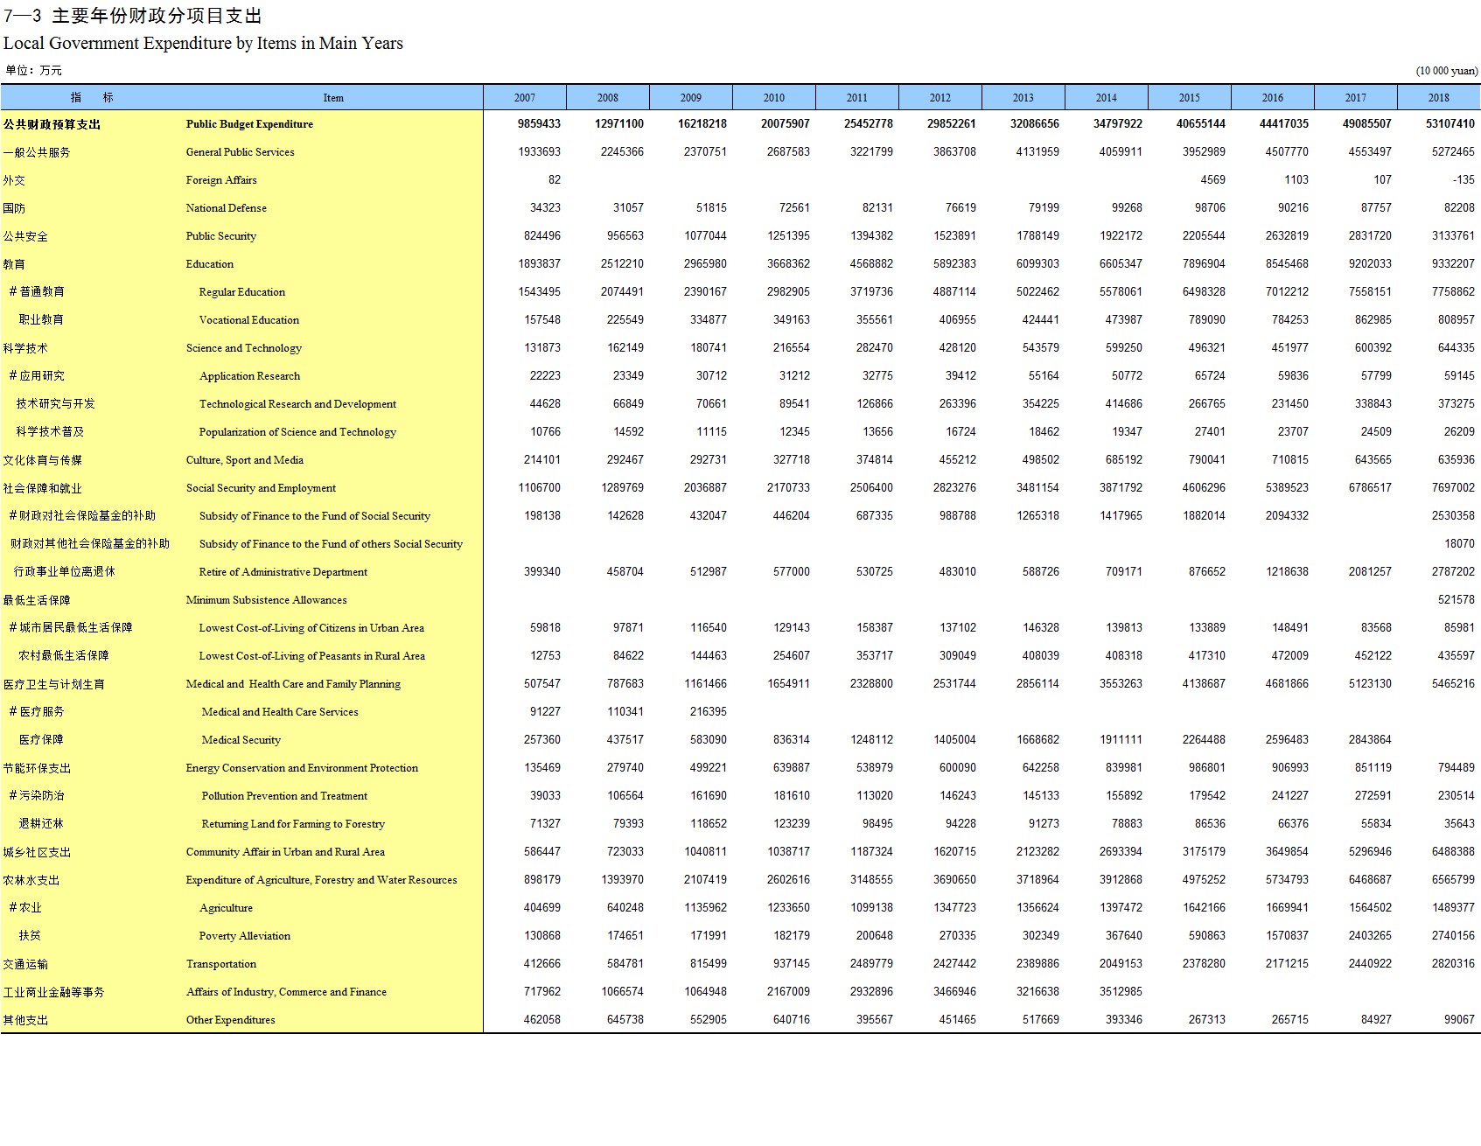The width and height of the screenshot is (1481, 1146).
Task: Select the 2015 column header
Action: pyautogui.click(x=1190, y=97)
